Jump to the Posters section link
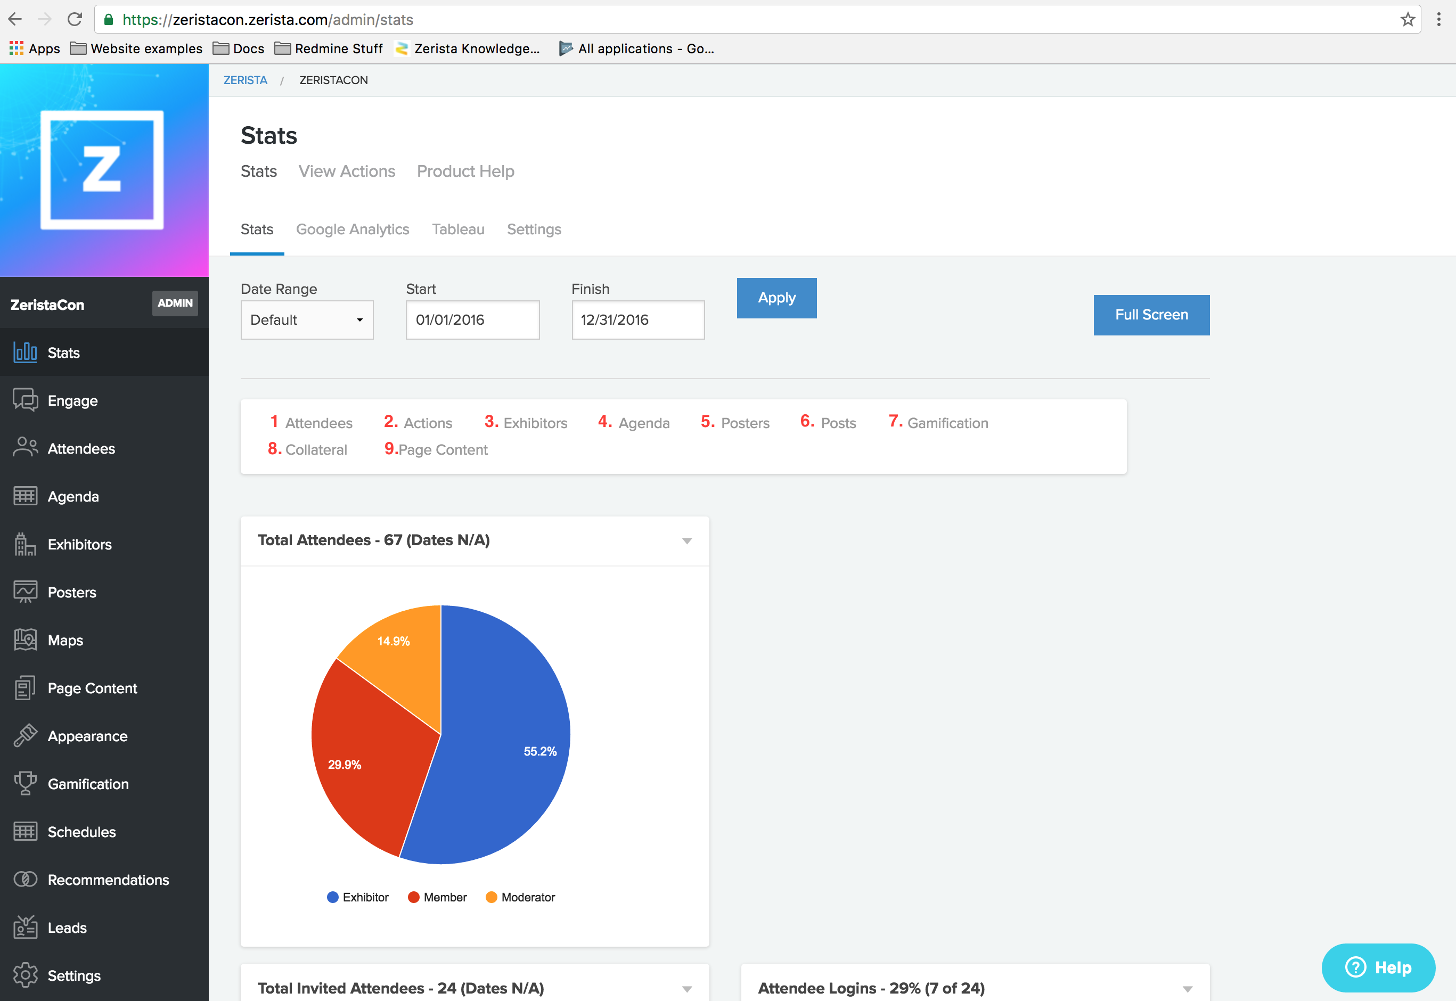Viewport: 1456px width, 1001px height. click(x=745, y=423)
